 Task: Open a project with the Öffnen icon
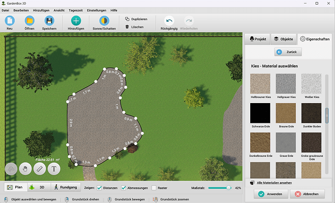point(29,21)
